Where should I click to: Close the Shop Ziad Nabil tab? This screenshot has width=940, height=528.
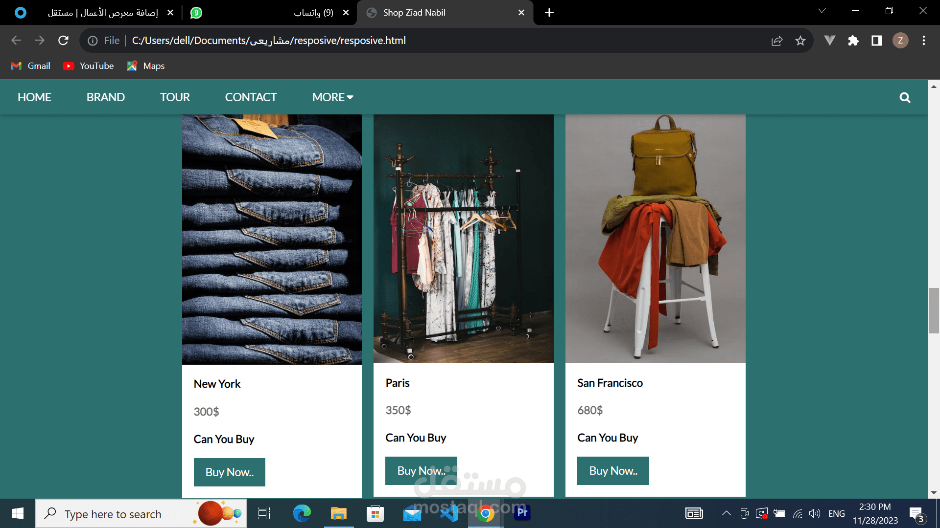click(521, 13)
